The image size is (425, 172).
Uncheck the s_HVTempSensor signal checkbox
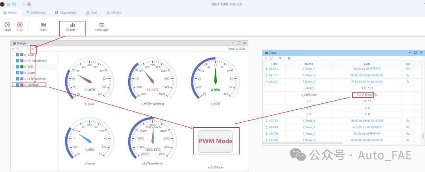(18, 61)
